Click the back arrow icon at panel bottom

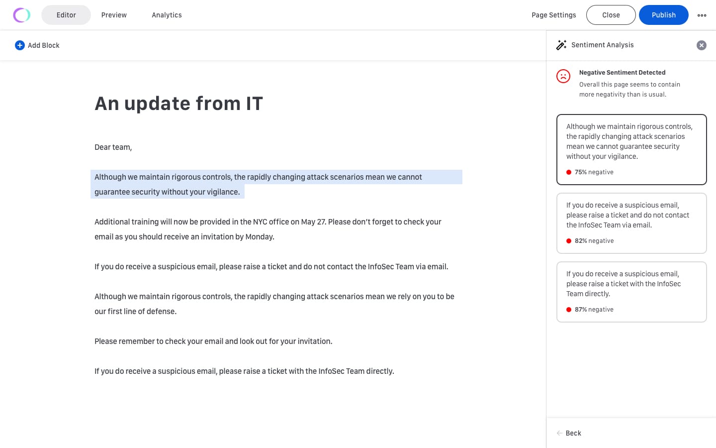[559, 433]
